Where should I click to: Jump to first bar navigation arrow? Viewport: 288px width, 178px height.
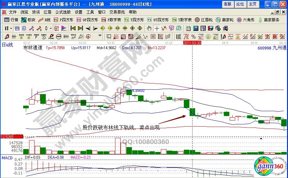[73, 28]
